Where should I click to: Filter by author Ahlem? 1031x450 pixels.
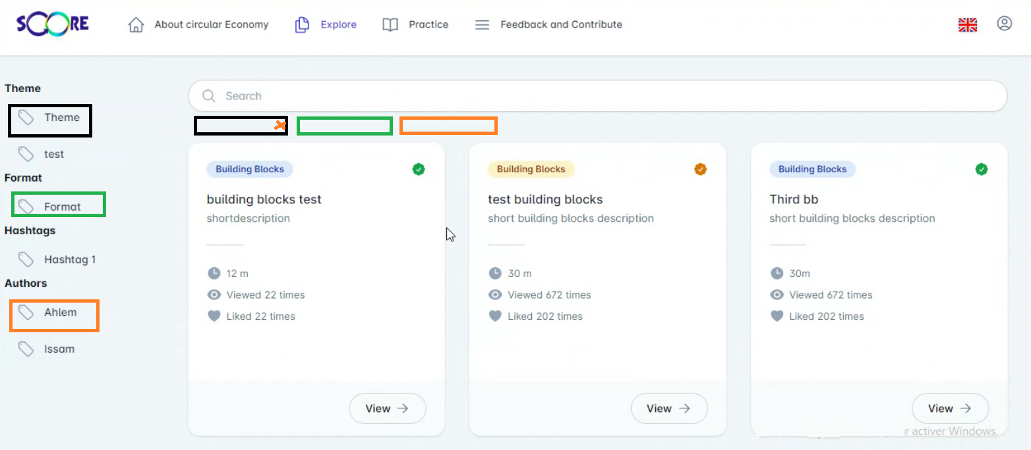(x=60, y=312)
